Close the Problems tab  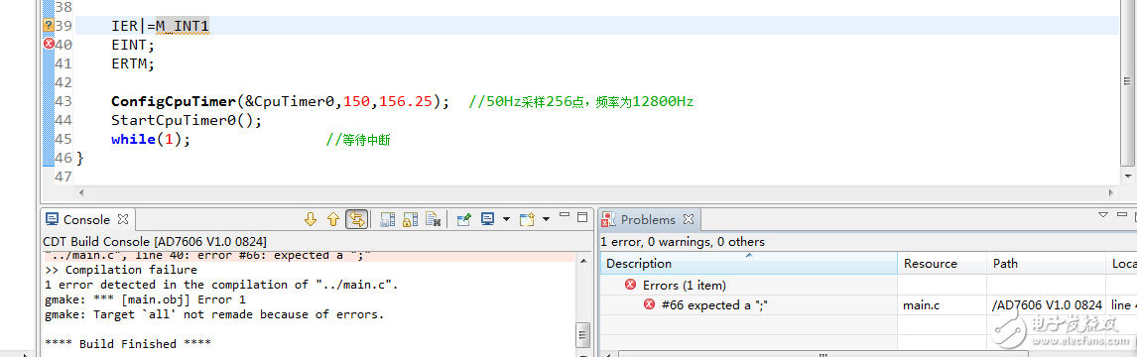689,219
